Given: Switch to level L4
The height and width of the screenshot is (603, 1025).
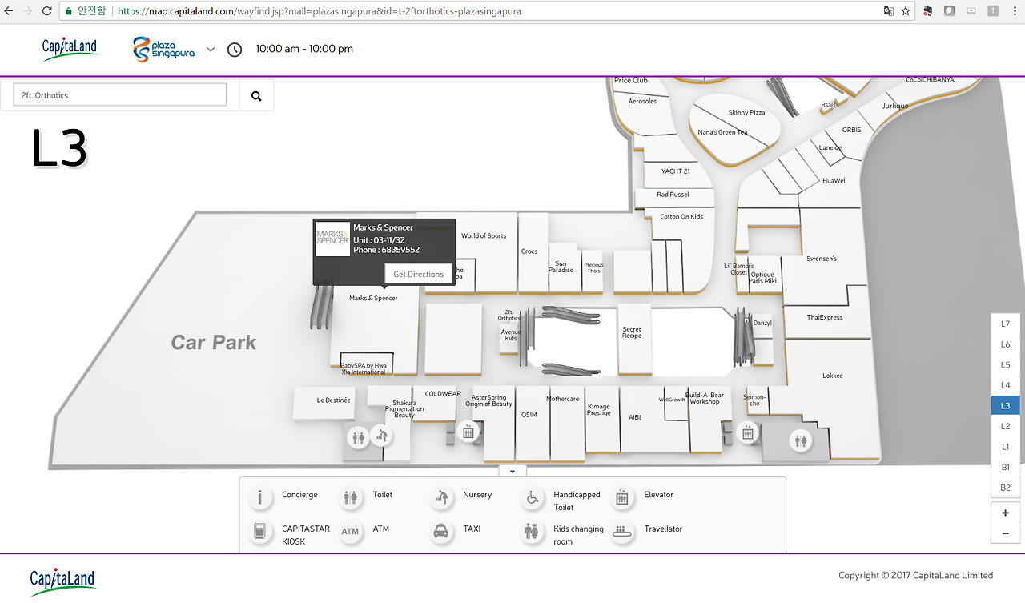Looking at the screenshot, I should click(x=1006, y=385).
